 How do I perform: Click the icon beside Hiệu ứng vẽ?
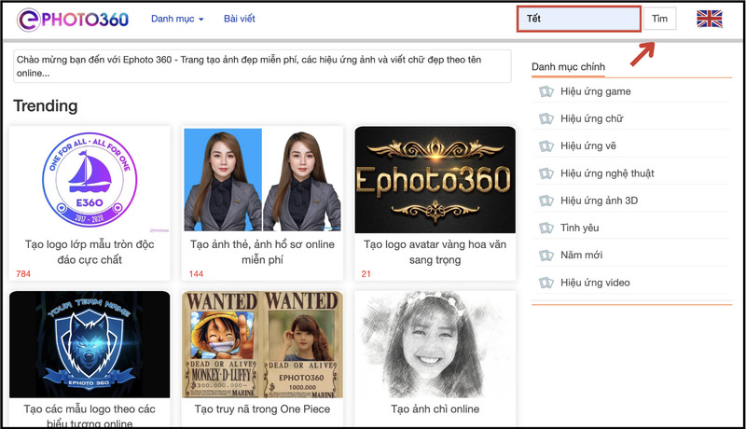pos(546,146)
